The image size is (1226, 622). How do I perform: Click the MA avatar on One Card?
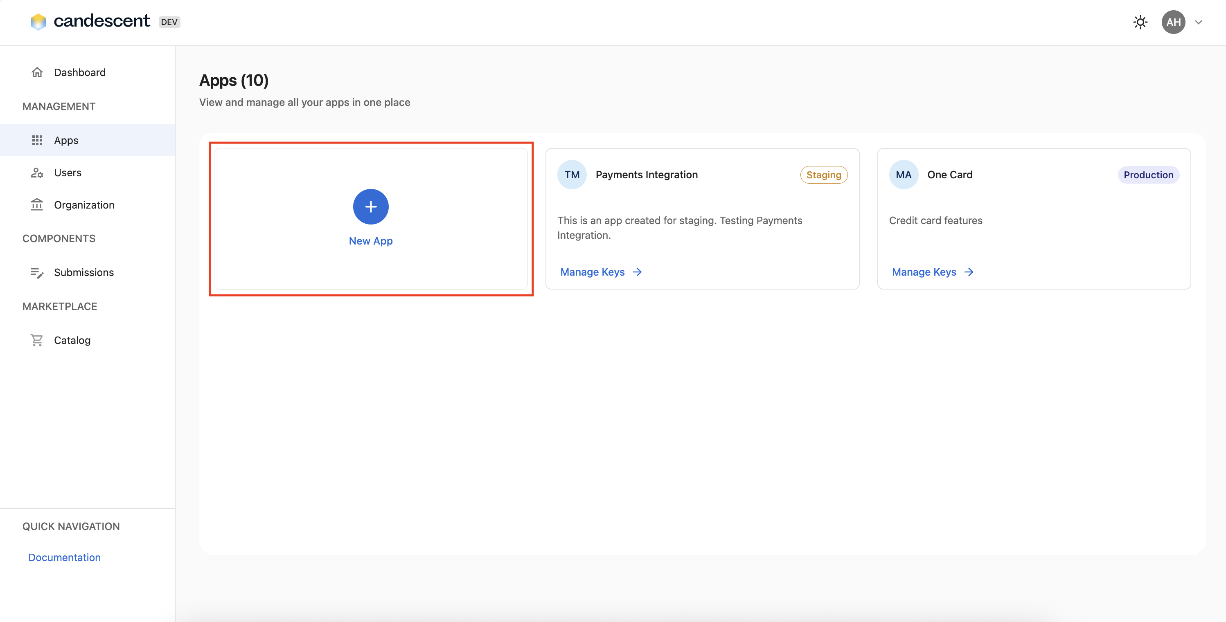click(x=903, y=175)
